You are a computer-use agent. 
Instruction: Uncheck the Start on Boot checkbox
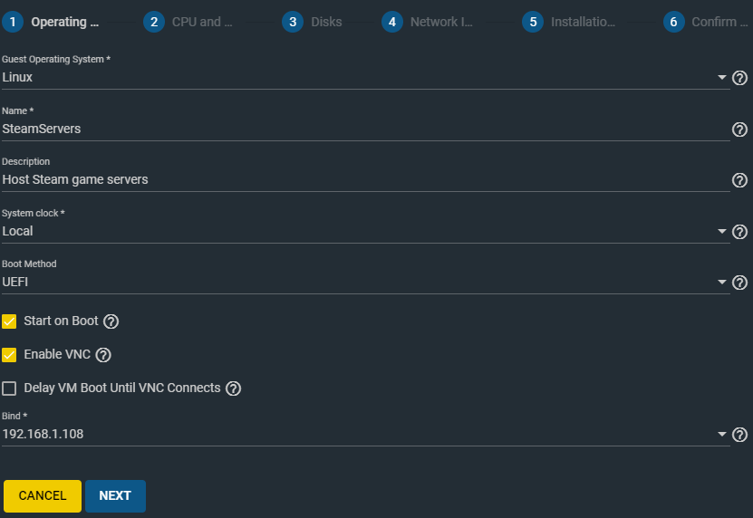pyautogui.click(x=9, y=321)
